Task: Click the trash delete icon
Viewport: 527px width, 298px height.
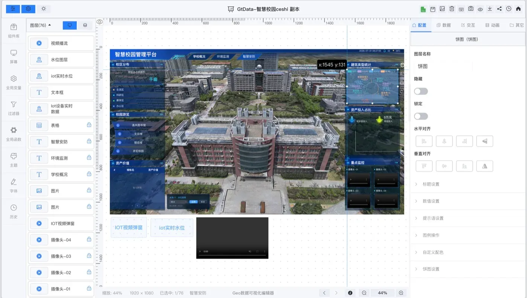Action: [452, 9]
